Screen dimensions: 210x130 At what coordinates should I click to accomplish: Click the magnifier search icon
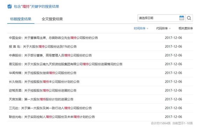click(189, 18)
